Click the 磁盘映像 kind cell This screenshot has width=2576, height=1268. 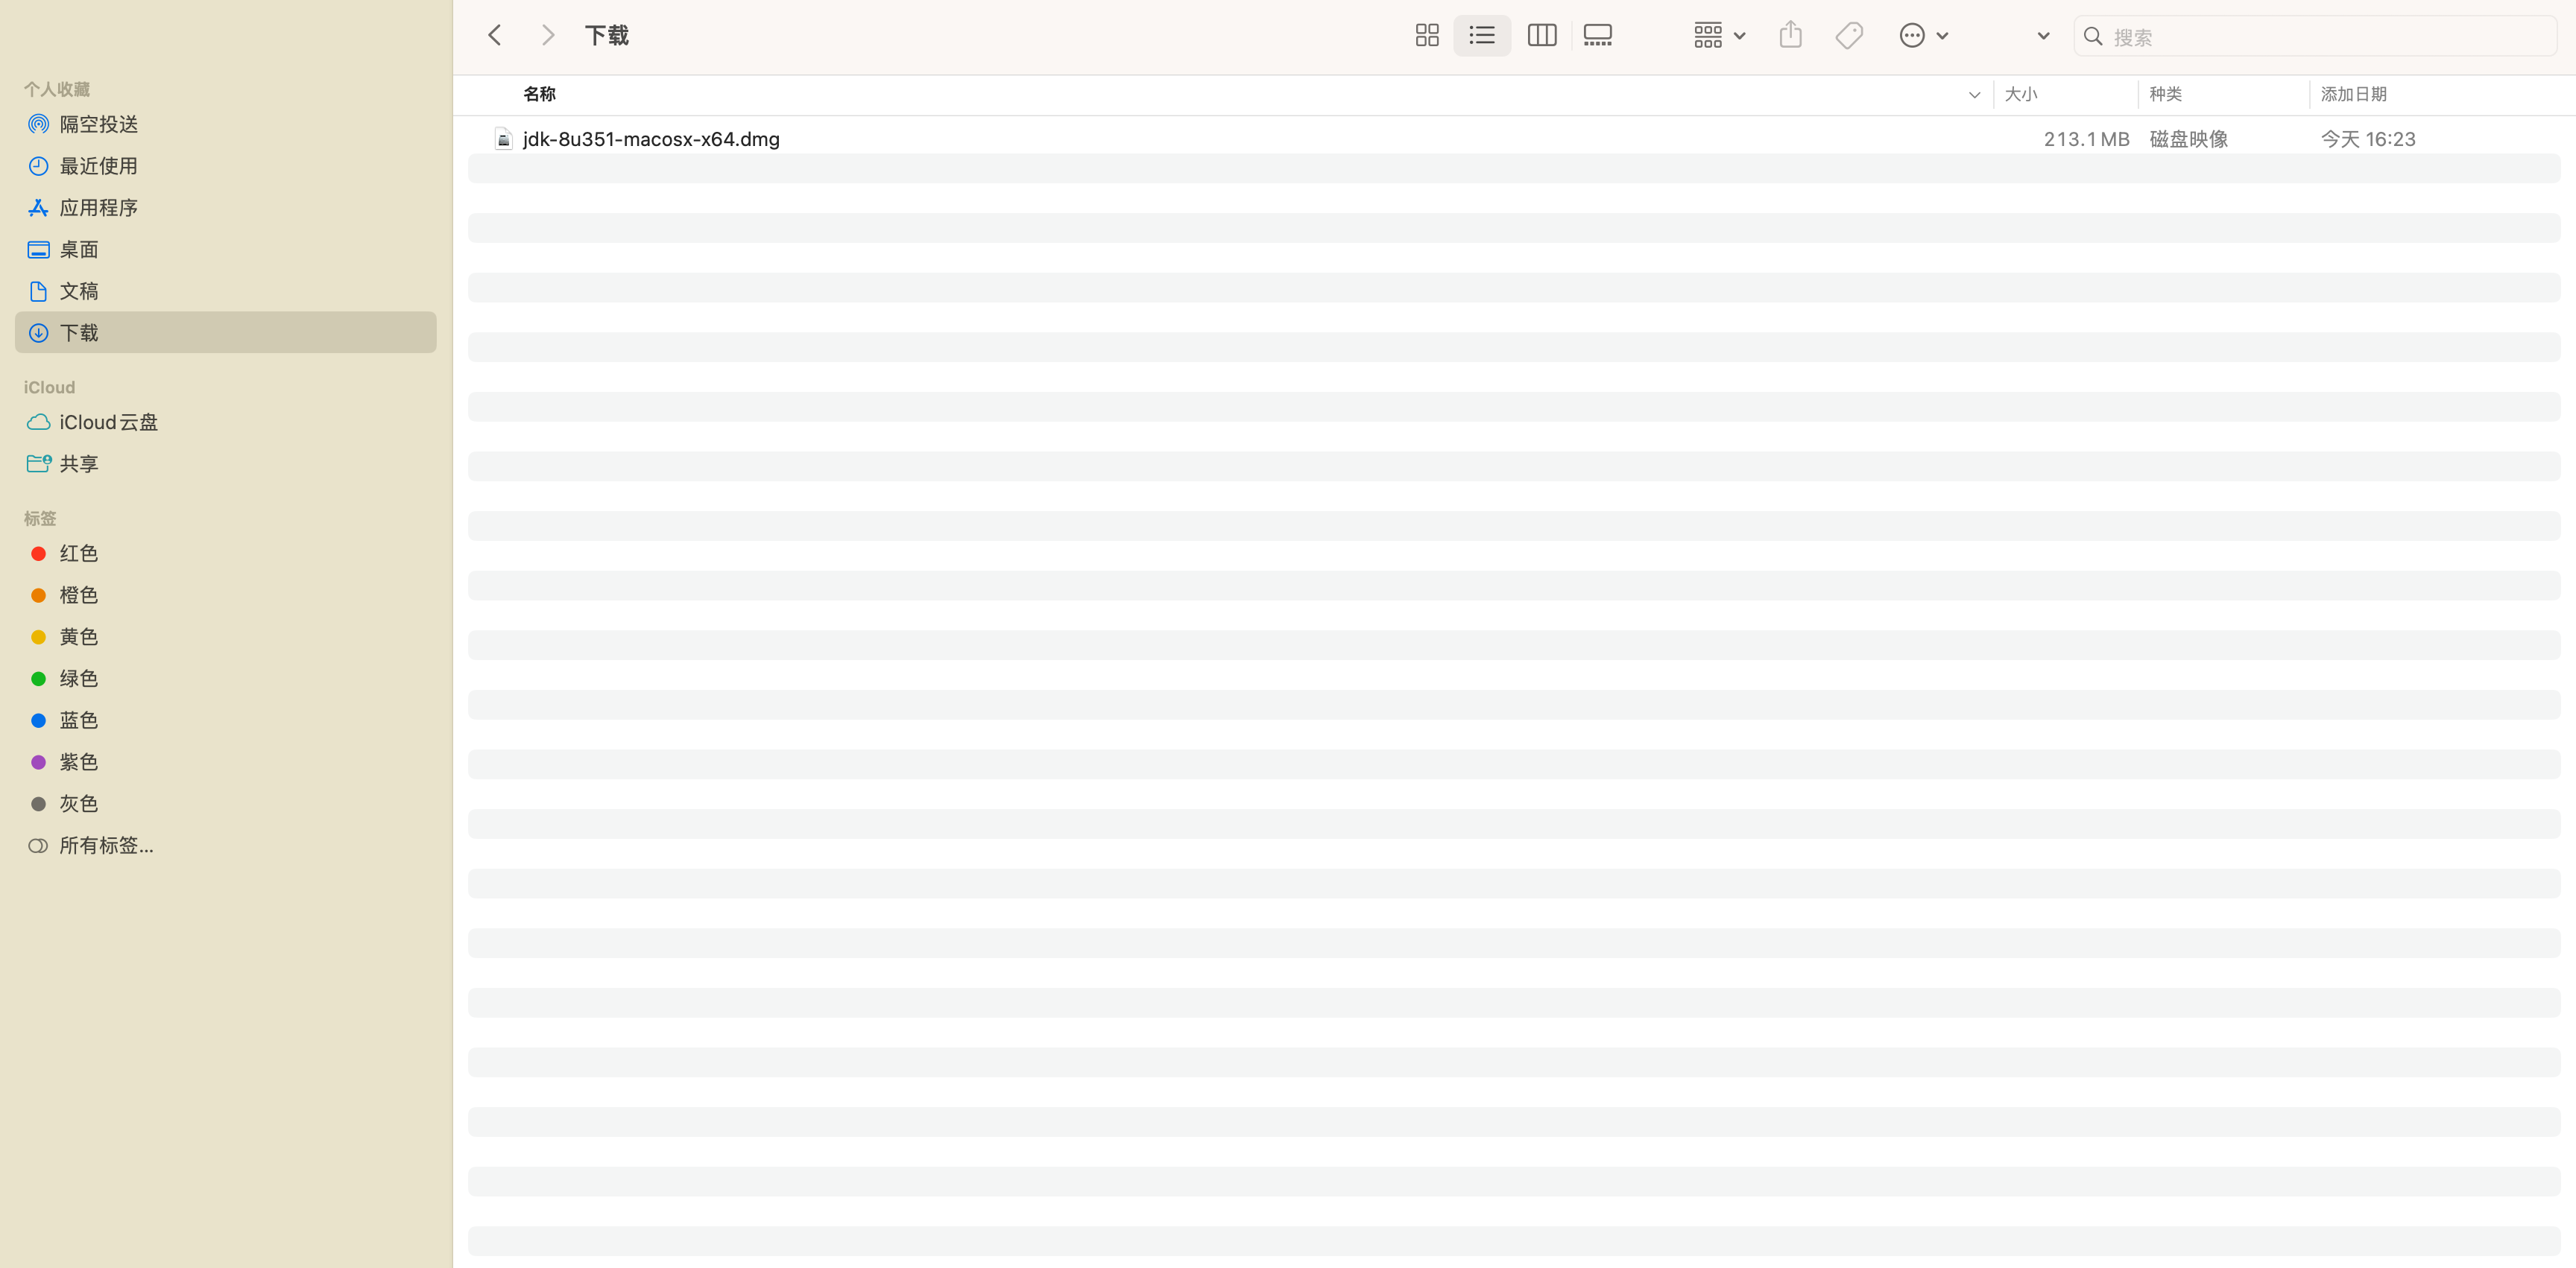tap(2189, 139)
